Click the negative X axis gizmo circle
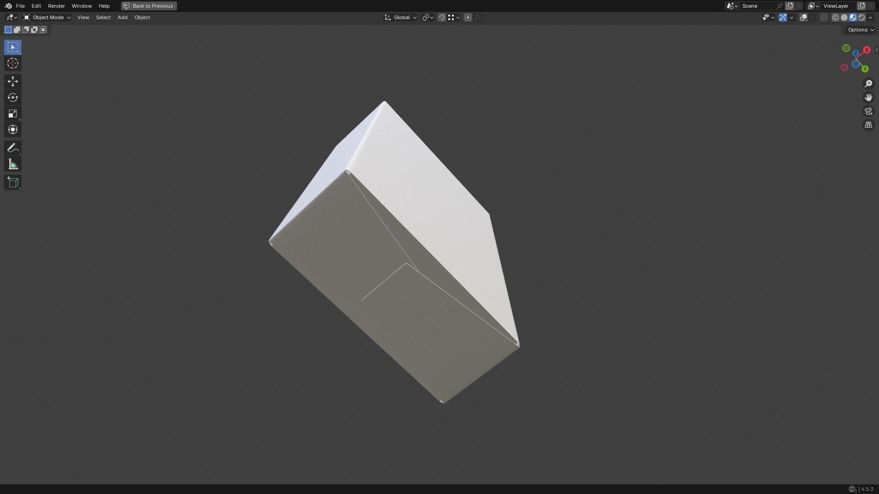The width and height of the screenshot is (879, 494). click(844, 67)
